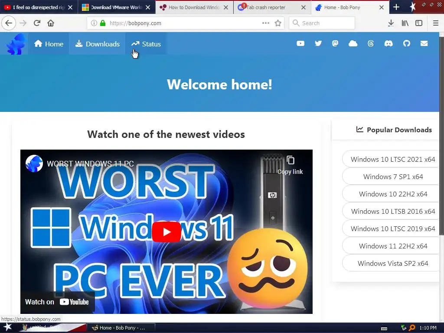Open the Threads icon in header
Screen dimensions: 444x333
tap(371, 43)
